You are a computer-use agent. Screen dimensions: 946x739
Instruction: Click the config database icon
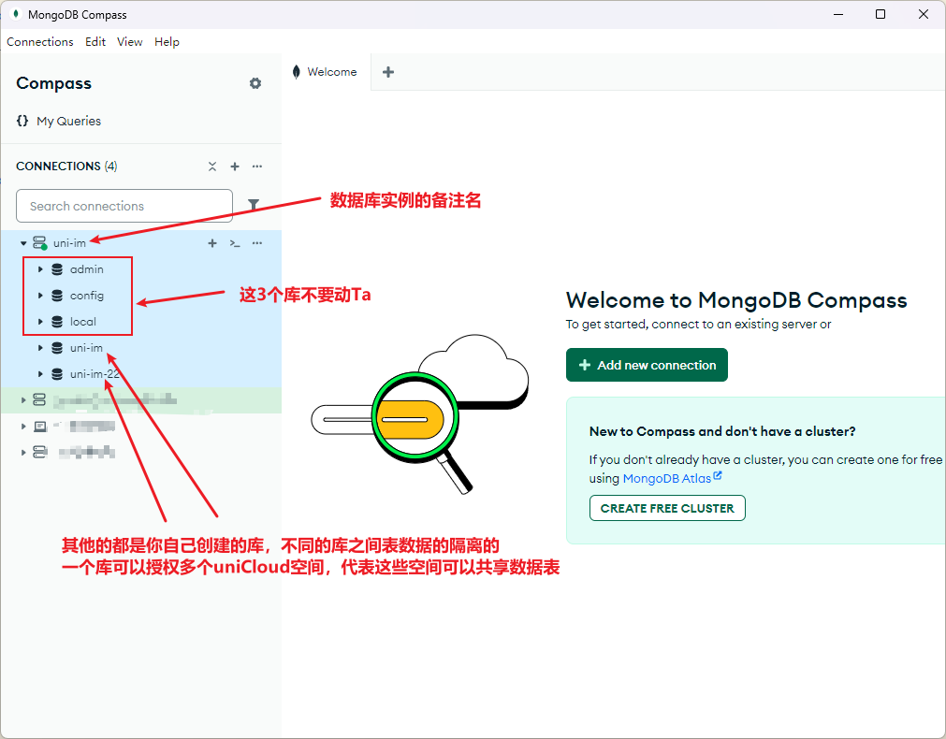pos(57,296)
